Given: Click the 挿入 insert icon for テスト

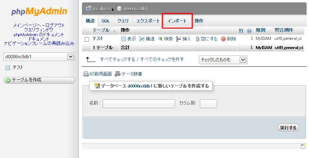Looking at the screenshot, I should (x=178, y=39).
